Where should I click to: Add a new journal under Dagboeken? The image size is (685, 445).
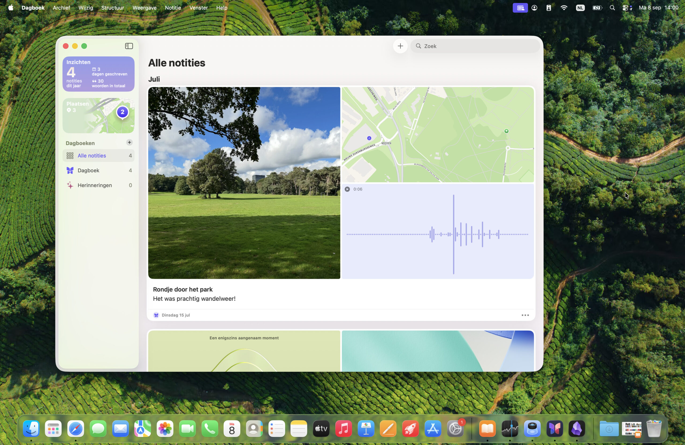[x=129, y=142]
